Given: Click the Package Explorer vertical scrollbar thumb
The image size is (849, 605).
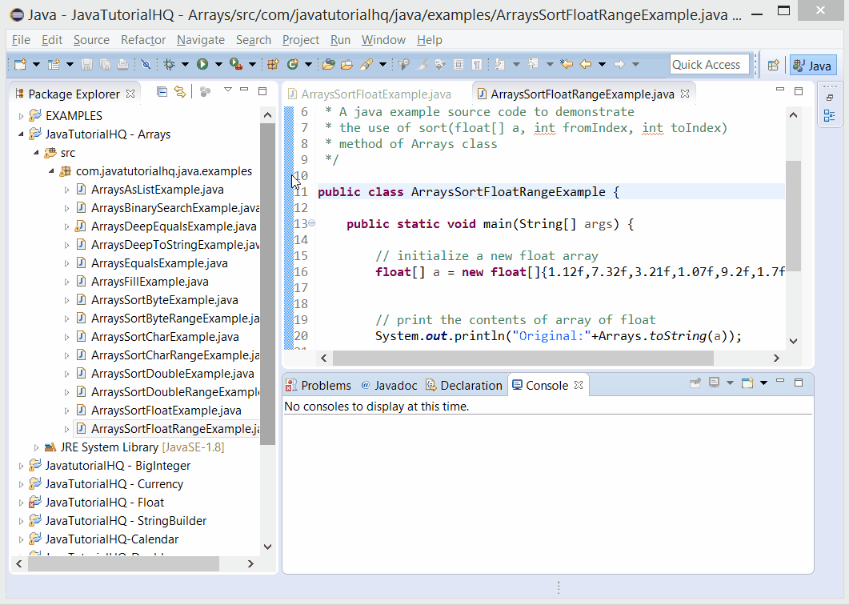Looking at the screenshot, I should point(267,284).
